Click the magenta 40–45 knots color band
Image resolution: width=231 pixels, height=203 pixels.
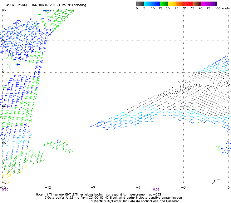pos(205,4)
